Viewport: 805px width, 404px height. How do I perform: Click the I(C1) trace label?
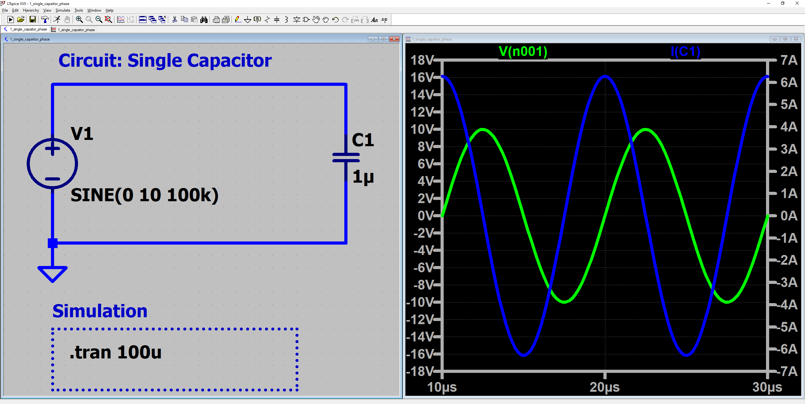(685, 52)
